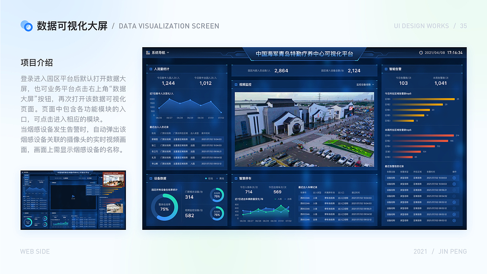This screenshot has height=274, width=487.
Task: Click the today 区域3 bar valued 13
Action: pyautogui.click(x=403, y=121)
